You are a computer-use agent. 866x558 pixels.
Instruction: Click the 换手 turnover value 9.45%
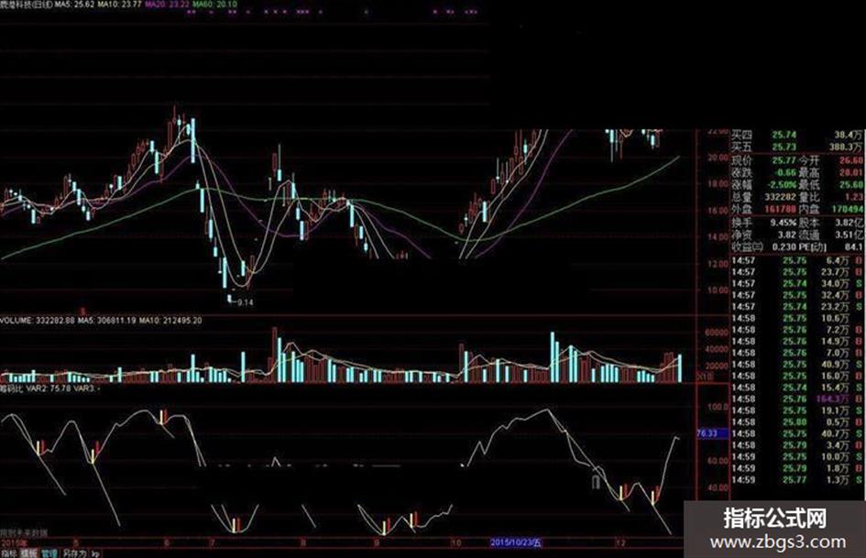click(784, 223)
